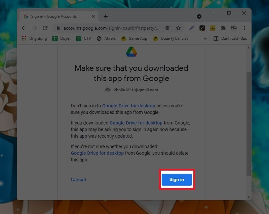
Task: Click the Google Drive logo
Action: pyautogui.click(x=131, y=52)
